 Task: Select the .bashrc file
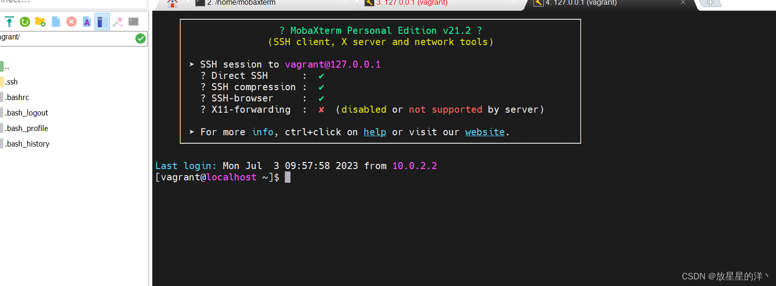point(17,97)
